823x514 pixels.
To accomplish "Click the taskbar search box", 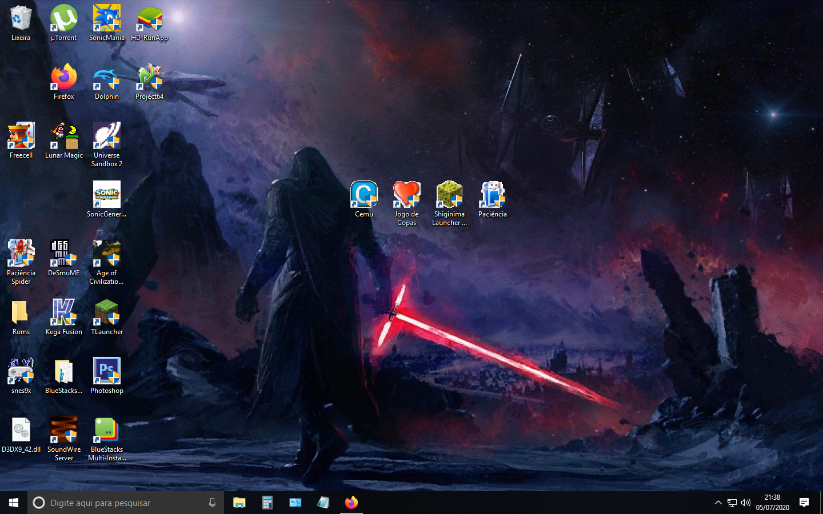I will (126, 503).
